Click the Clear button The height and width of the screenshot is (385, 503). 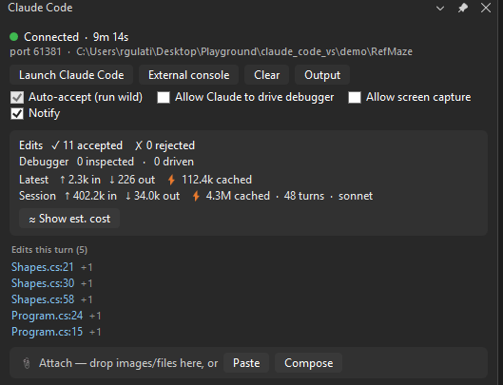[x=266, y=75]
